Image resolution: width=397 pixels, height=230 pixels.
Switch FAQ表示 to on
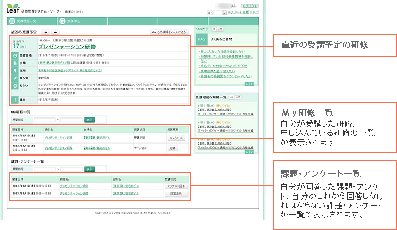pyautogui.click(x=214, y=29)
